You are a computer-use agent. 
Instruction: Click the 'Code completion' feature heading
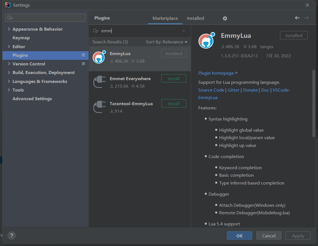(226, 157)
